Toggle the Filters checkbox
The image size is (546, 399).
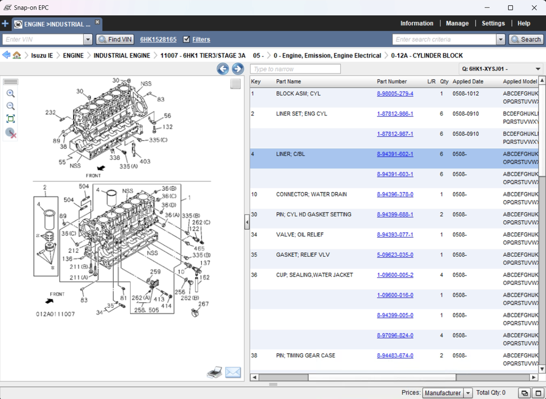(x=186, y=39)
